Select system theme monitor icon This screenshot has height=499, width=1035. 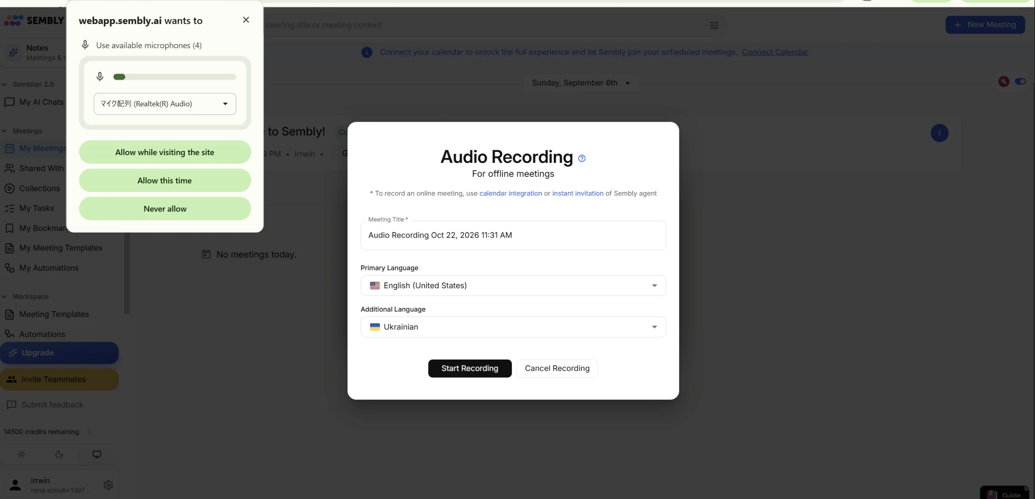point(97,455)
